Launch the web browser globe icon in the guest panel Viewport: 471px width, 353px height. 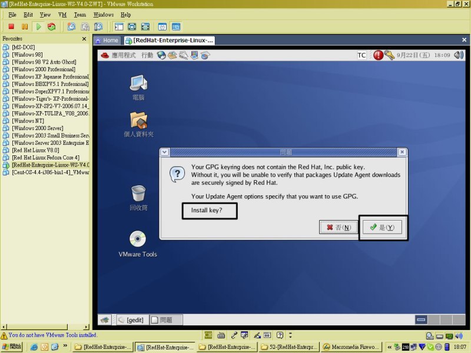tap(161, 55)
